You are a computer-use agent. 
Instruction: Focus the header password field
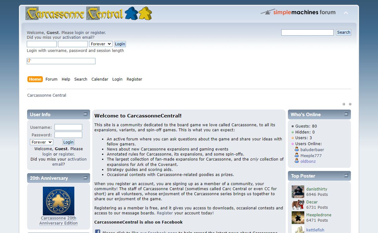click(73, 44)
